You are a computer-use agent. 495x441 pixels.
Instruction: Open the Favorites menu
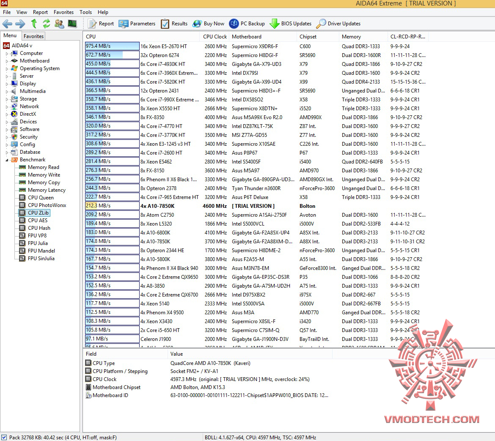(64, 12)
